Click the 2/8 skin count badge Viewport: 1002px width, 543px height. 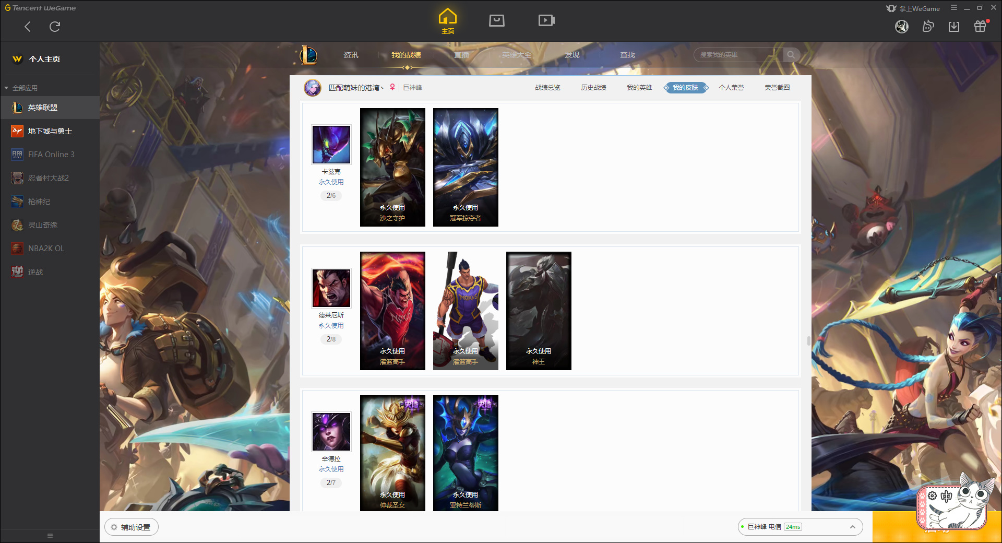coord(331,339)
